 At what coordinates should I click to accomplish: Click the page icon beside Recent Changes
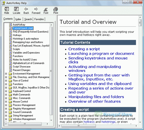pyautogui.click(x=10, y=70)
